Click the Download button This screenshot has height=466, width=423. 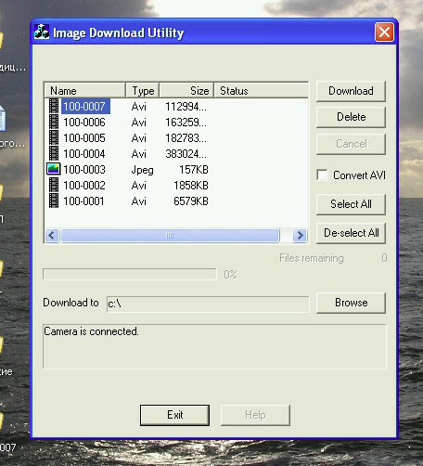[x=351, y=91]
